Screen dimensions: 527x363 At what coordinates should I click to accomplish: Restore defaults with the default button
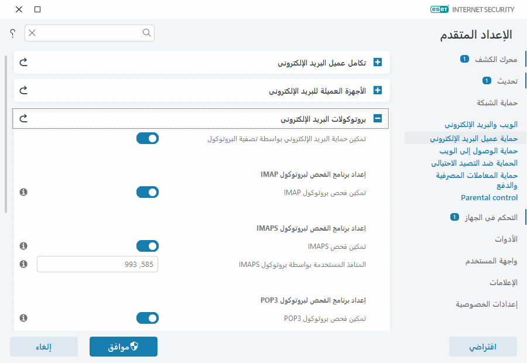[482, 346]
